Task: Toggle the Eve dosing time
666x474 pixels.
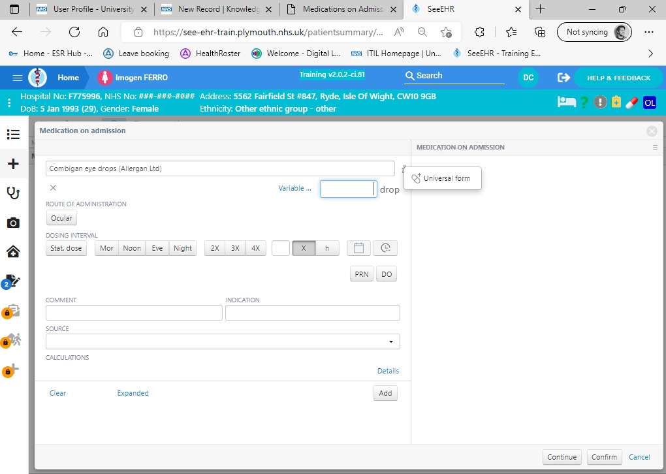Action: 157,248
